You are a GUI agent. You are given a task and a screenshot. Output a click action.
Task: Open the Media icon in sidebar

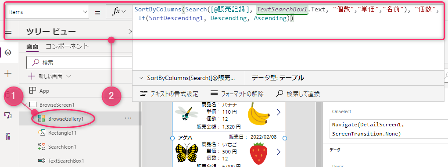coord(8,115)
